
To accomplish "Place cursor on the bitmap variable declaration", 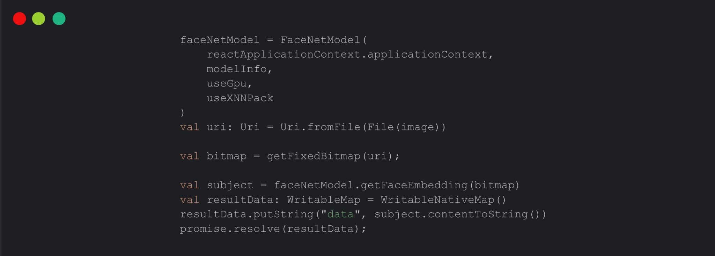I will click(226, 156).
